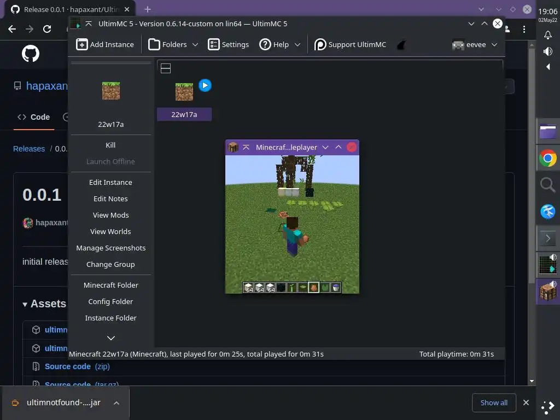Viewport: 560px width, 420px height.
Task: Close the Release 0.0.1 browser tab
Action: (x=127, y=10)
